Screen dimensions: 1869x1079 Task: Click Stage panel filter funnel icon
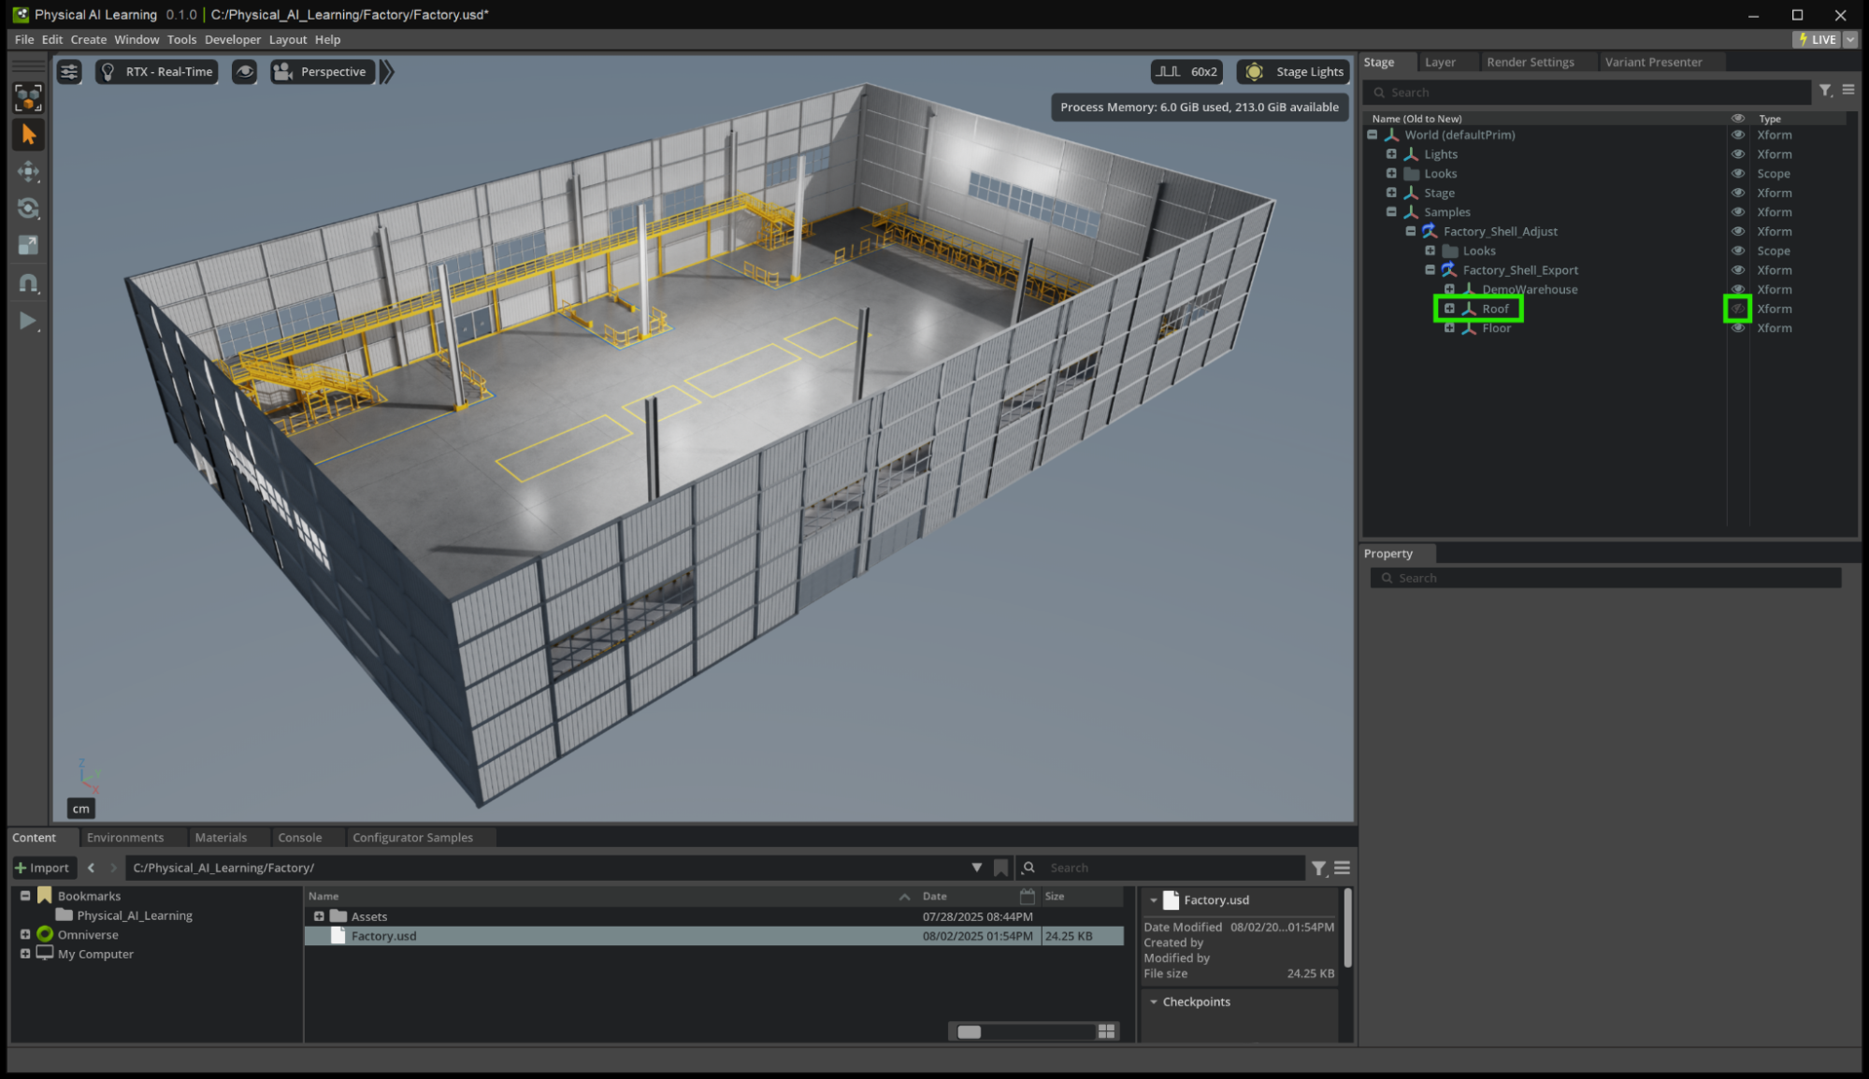click(1824, 91)
